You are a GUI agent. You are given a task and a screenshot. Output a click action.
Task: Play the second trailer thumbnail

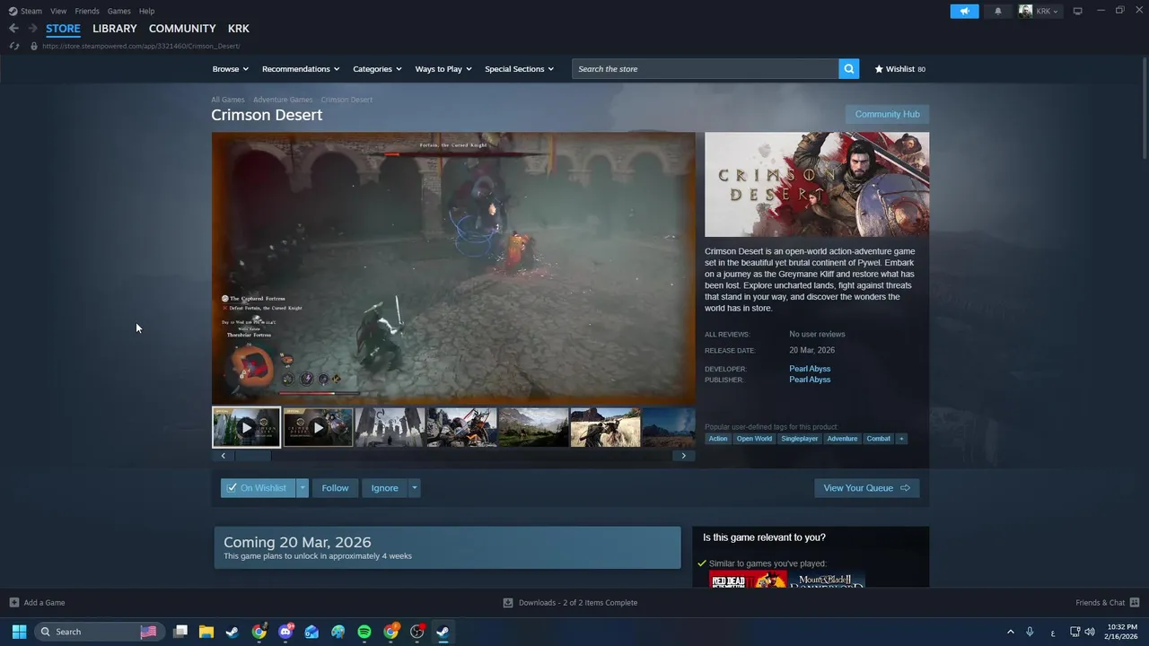coord(318,427)
